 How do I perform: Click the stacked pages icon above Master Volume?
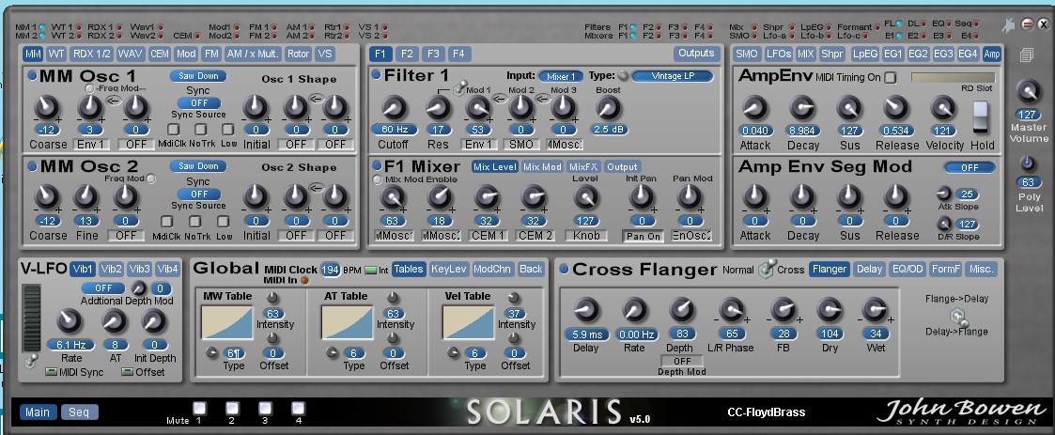tap(1025, 55)
